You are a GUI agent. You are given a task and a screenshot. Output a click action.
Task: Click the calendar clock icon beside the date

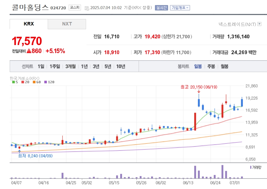[x=87, y=8]
